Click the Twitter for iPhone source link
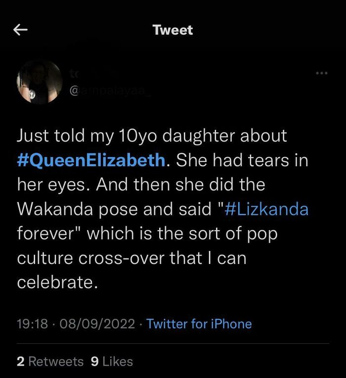Screen dimensions: 346x378 pyautogui.click(x=199, y=324)
